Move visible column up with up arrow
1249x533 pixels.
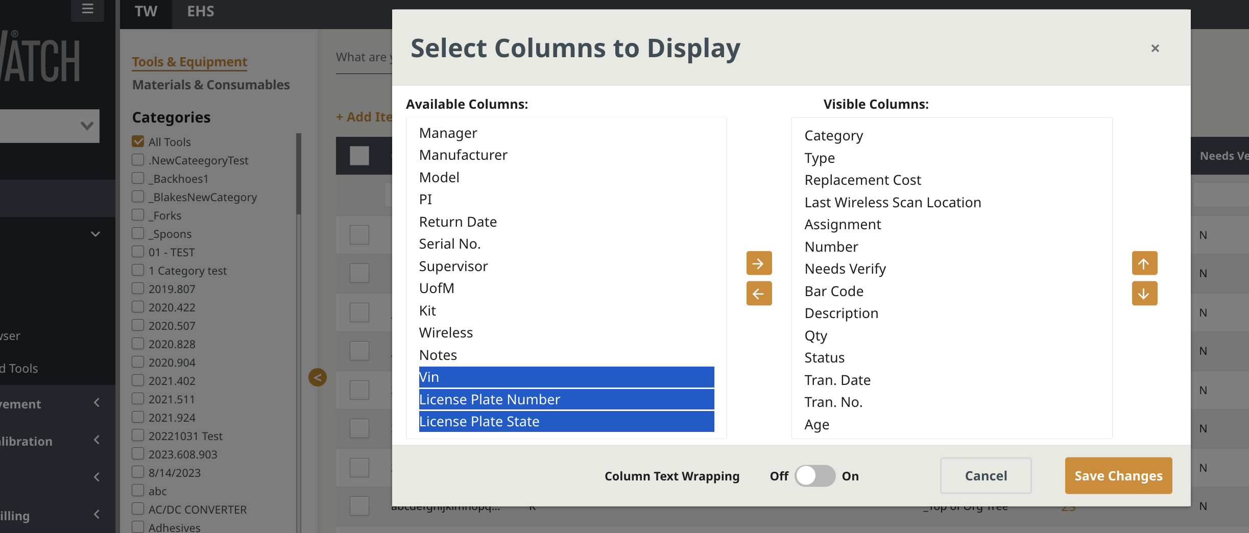pyautogui.click(x=1144, y=263)
